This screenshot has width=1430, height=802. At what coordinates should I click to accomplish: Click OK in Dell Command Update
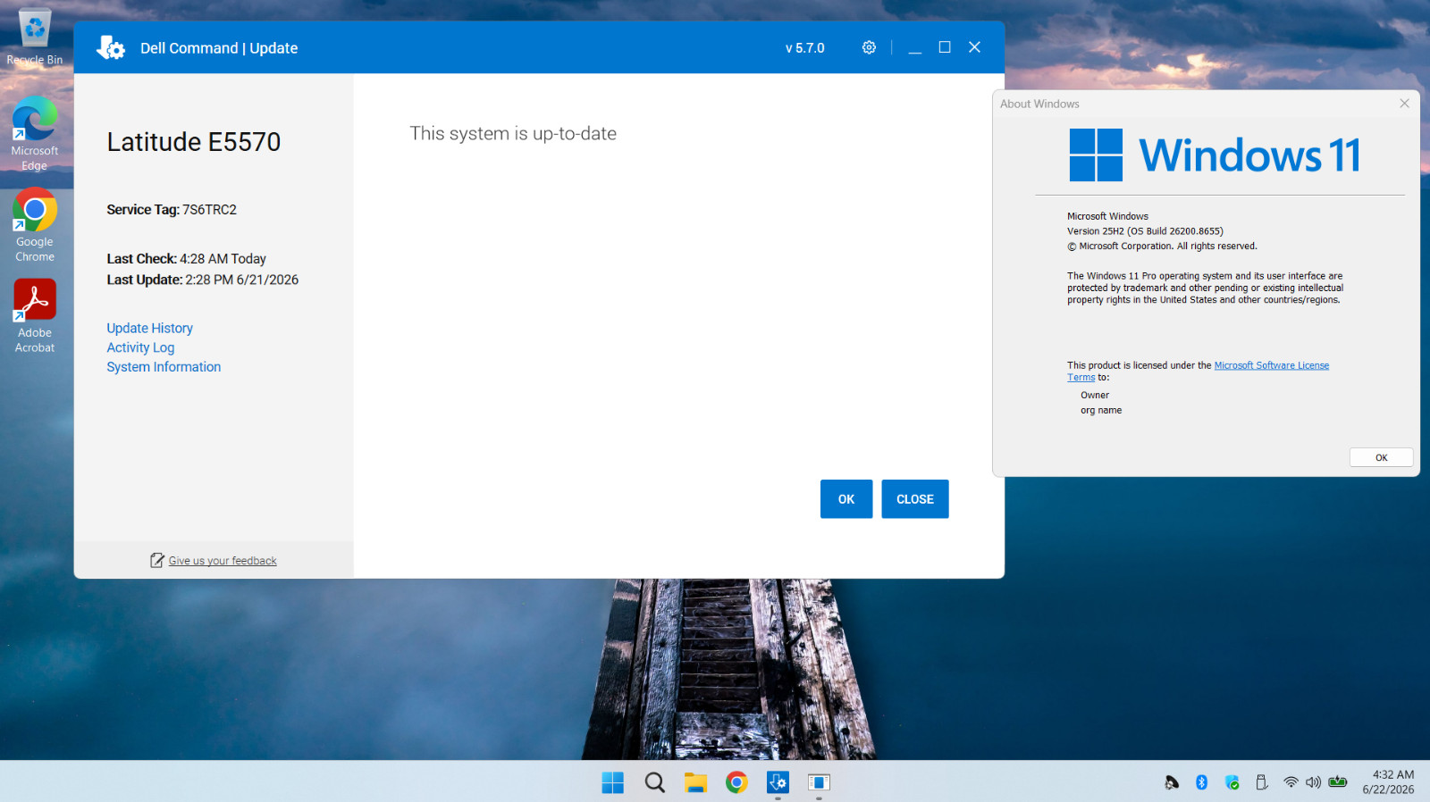[x=846, y=499]
